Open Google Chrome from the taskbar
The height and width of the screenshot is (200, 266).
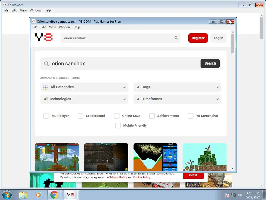coord(54,195)
